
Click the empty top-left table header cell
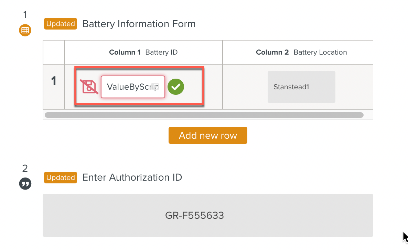tap(53, 52)
